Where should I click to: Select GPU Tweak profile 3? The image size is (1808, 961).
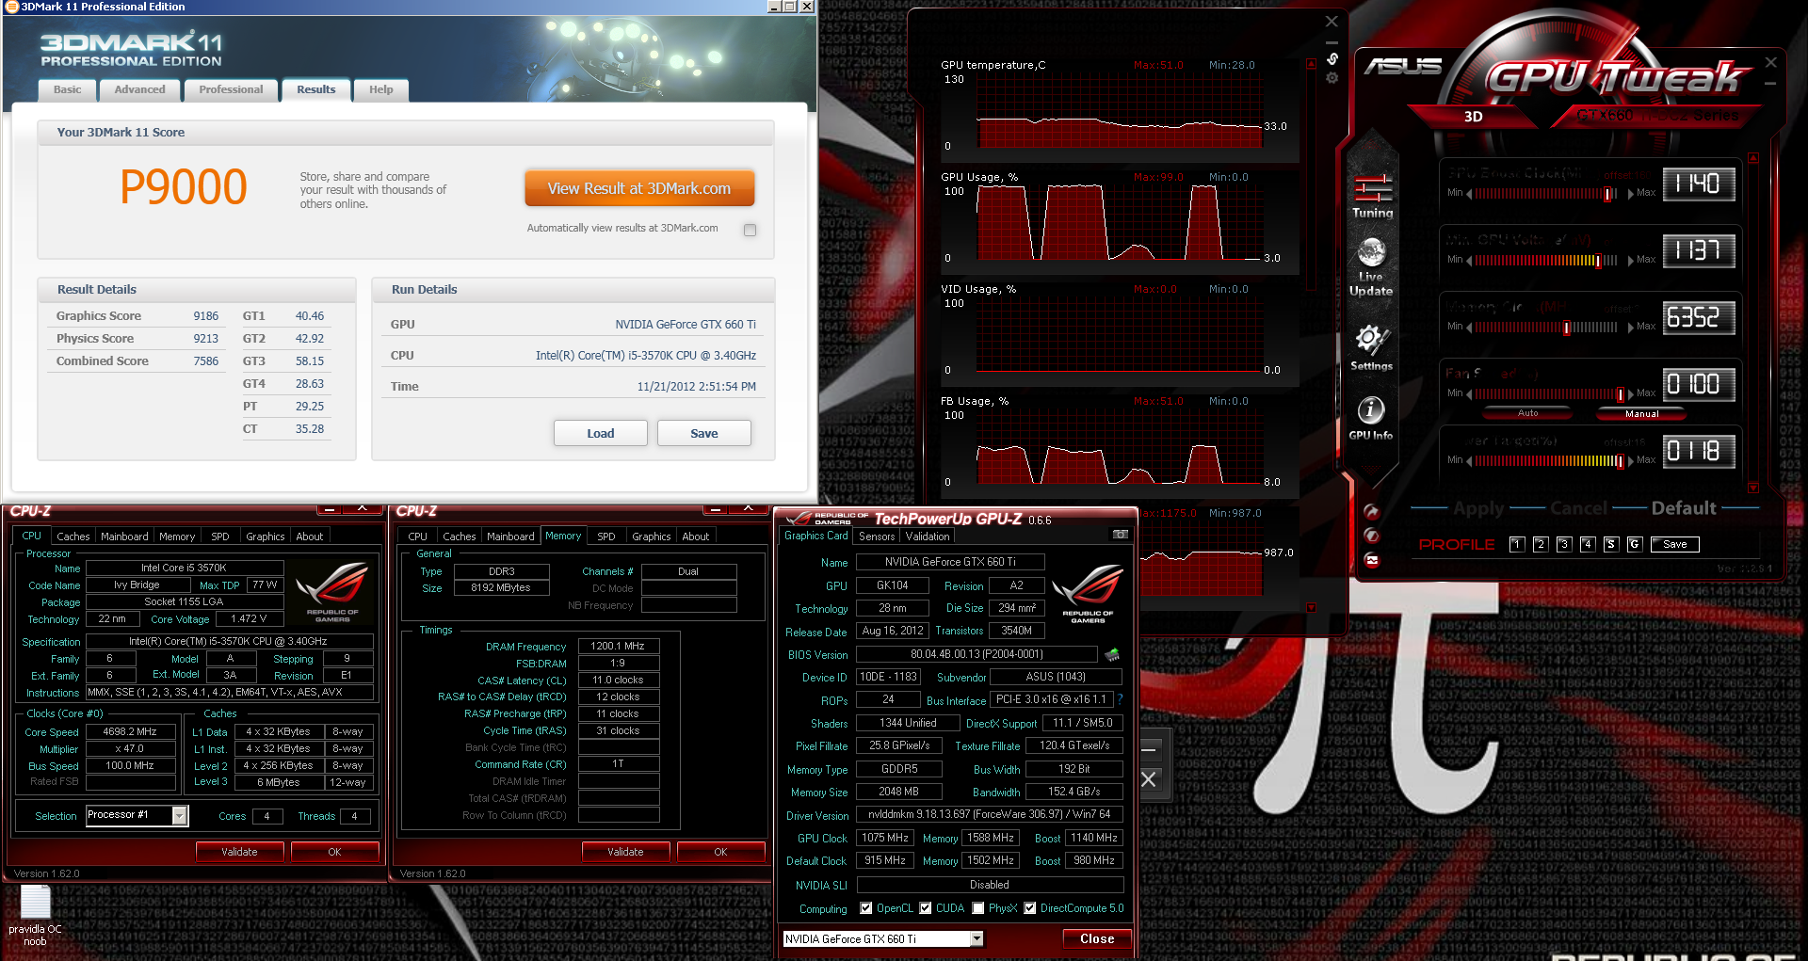click(1563, 544)
